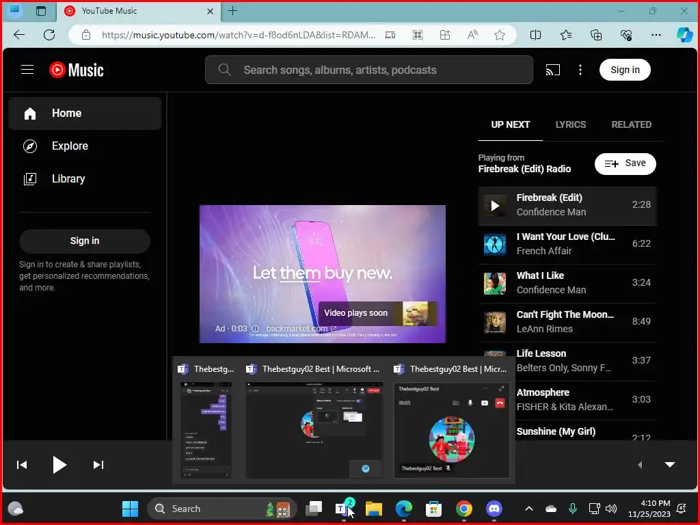Open the volume control in system tray
The height and width of the screenshot is (525, 700).
611,509
